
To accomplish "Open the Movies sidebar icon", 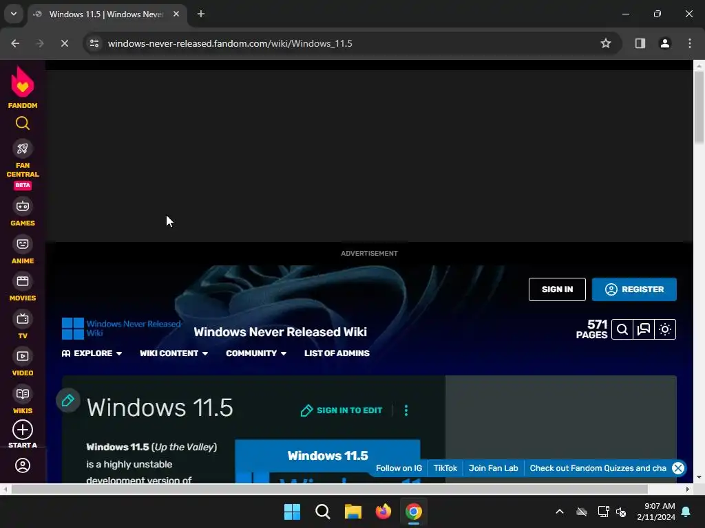I will pyautogui.click(x=23, y=281).
